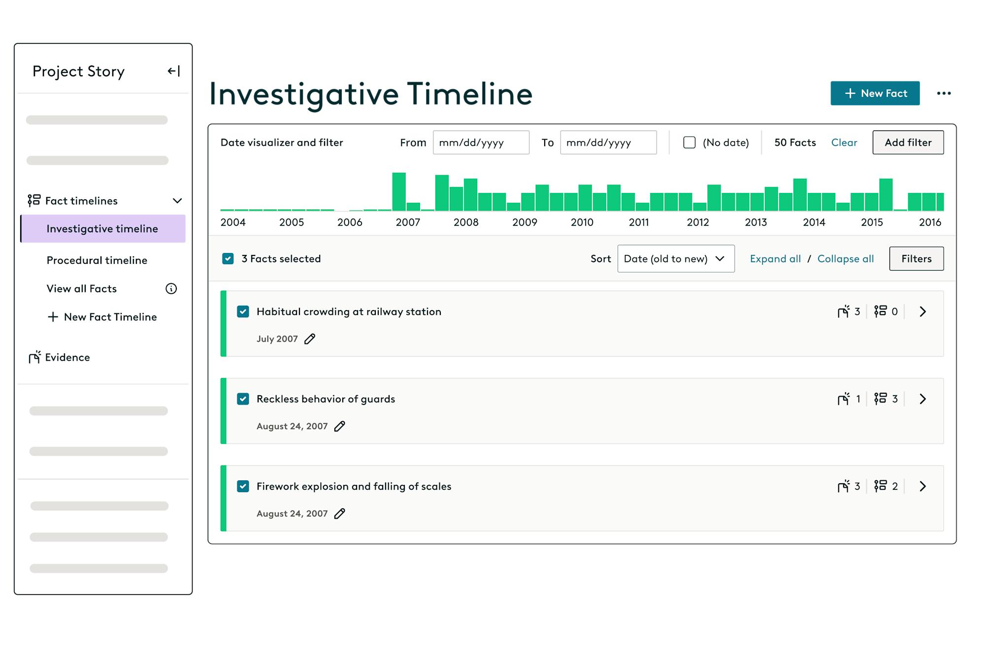Toggle the (No date) checkbox
Viewport: 985px width, 656px height.
689,143
